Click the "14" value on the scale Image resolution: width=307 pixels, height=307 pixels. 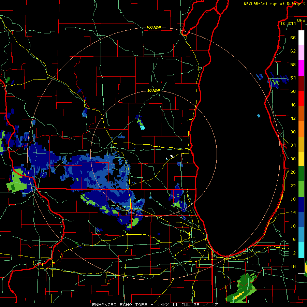point(293,213)
